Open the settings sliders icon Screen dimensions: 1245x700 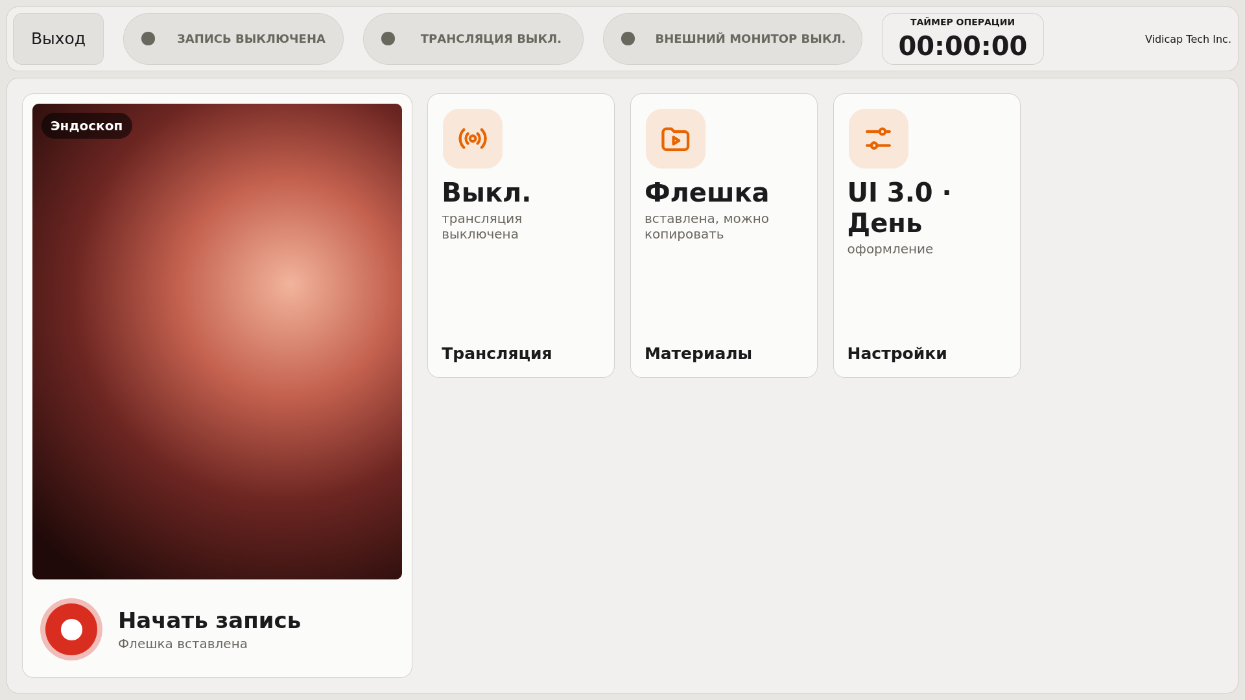tap(879, 139)
